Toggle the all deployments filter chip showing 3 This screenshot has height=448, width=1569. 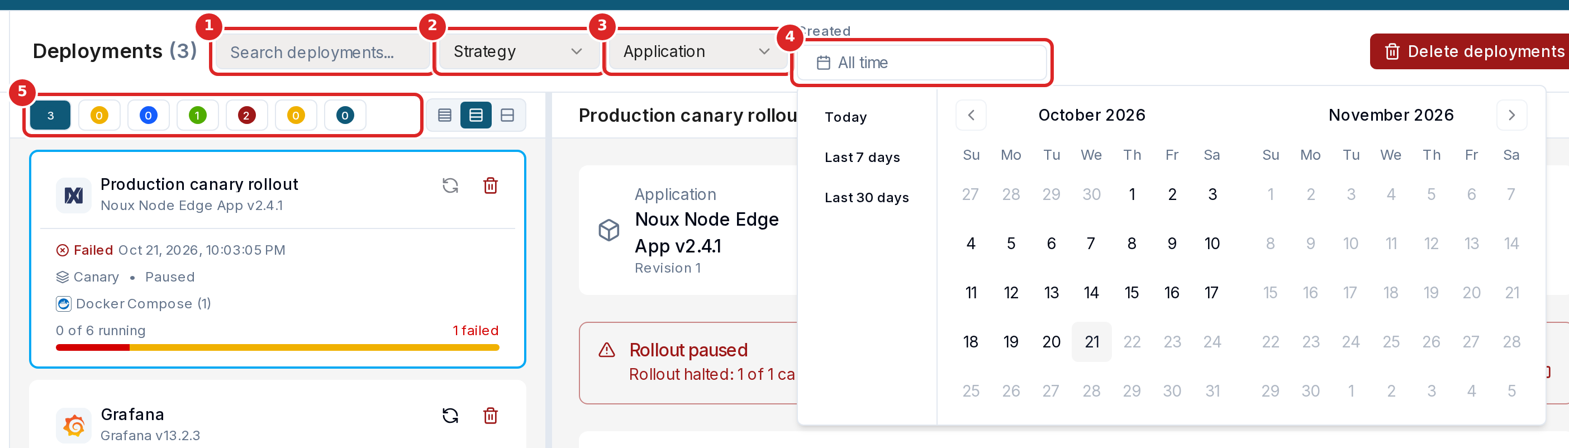pyautogui.click(x=50, y=115)
